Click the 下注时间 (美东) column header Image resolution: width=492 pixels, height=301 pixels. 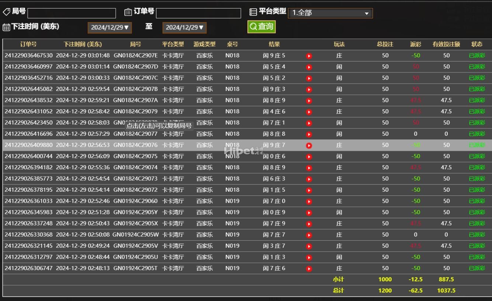coord(83,44)
